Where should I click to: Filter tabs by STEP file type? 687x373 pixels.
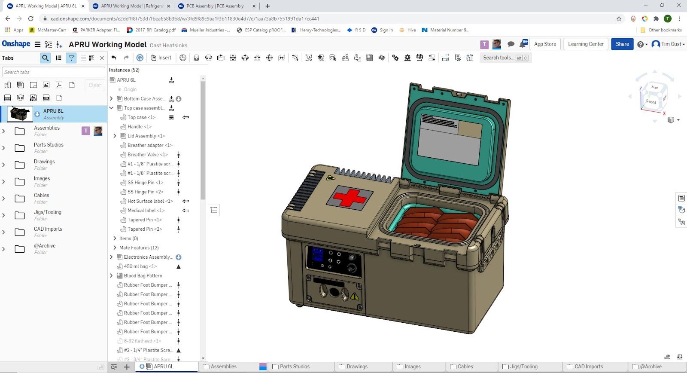pyautogui.click(x=7, y=98)
